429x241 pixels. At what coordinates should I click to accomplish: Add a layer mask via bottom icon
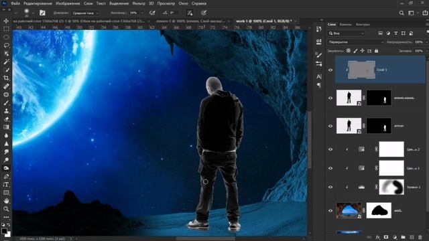[x=386, y=237]
